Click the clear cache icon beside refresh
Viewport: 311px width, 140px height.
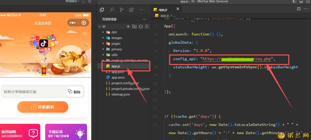(x=90, y=1)
